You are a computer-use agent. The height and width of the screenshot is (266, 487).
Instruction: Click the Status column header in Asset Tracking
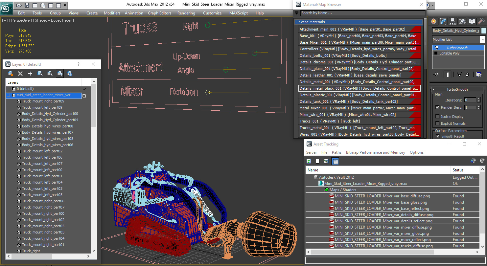click(x=465, y=170)
